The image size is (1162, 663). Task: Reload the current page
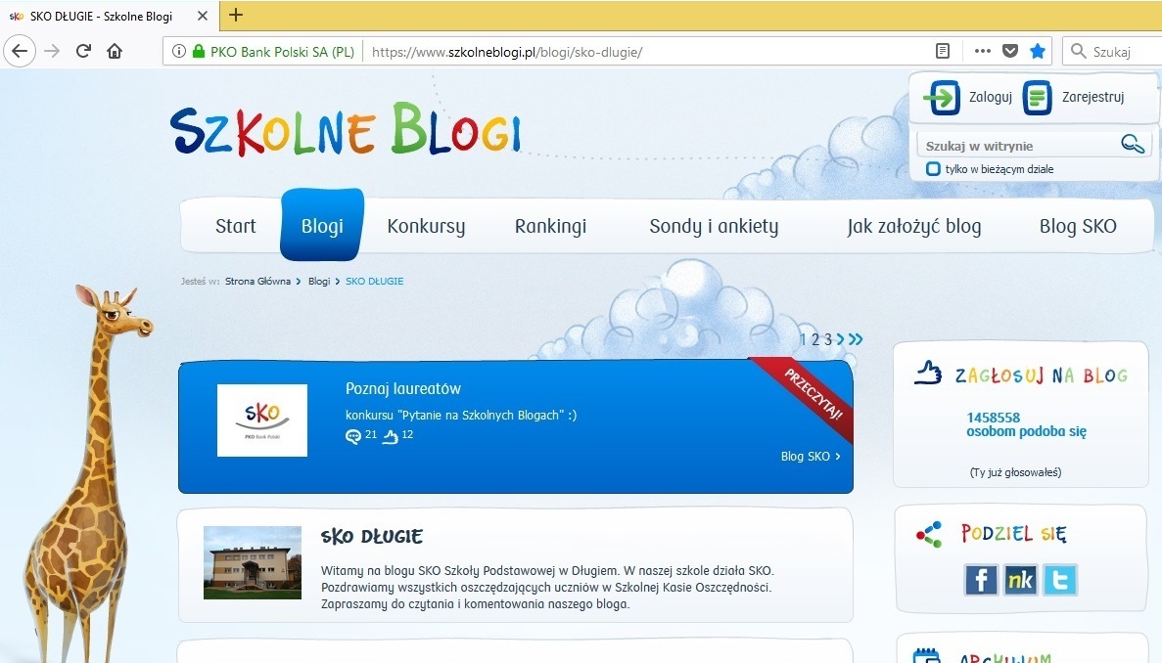tap(83, 51)
